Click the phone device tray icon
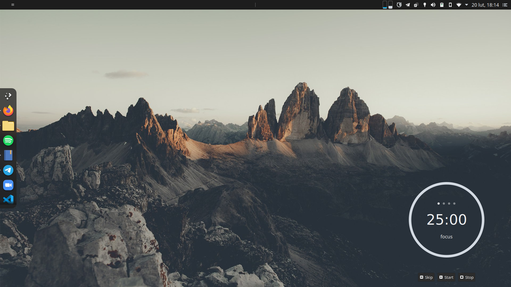The width and height of the screenshot is (511, 287). point(450,5)
